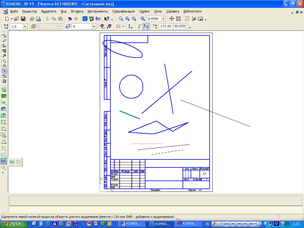The image size is (304, 228).
Task: Click the select-by-frame tool
Action: pos(4,122)
